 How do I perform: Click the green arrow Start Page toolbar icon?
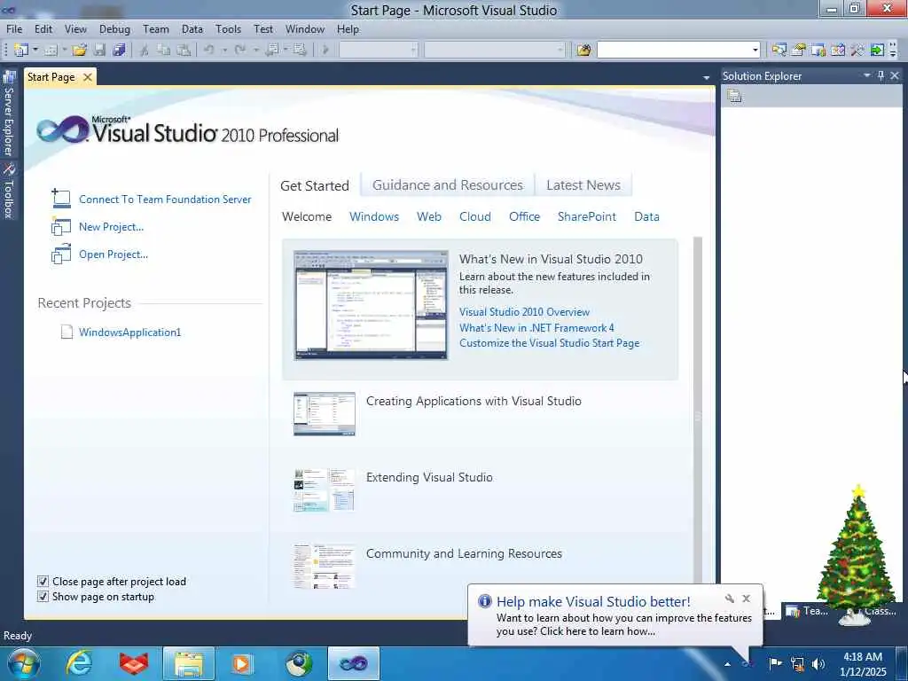877,51
